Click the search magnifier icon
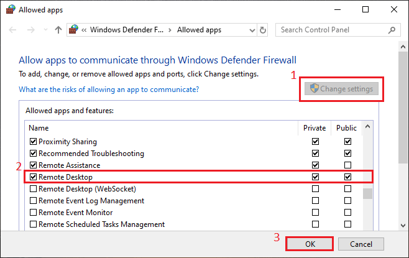409x258 pixels. [x=392, y=30]
